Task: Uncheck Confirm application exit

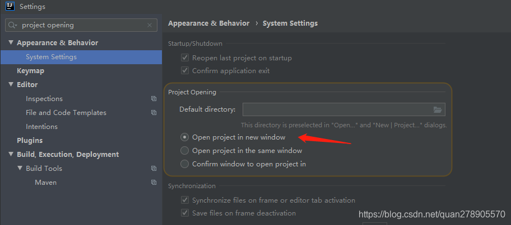Action: tap(185, 71)
